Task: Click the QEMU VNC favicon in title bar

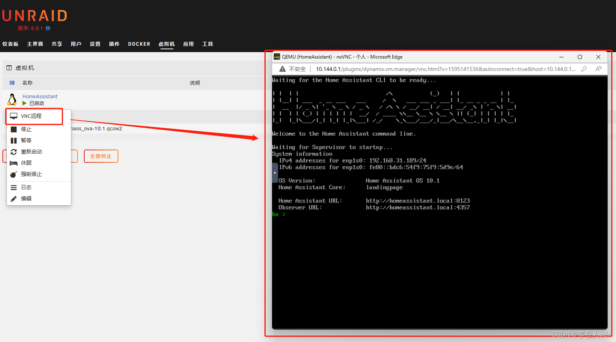Action: (x=277, y=57)
